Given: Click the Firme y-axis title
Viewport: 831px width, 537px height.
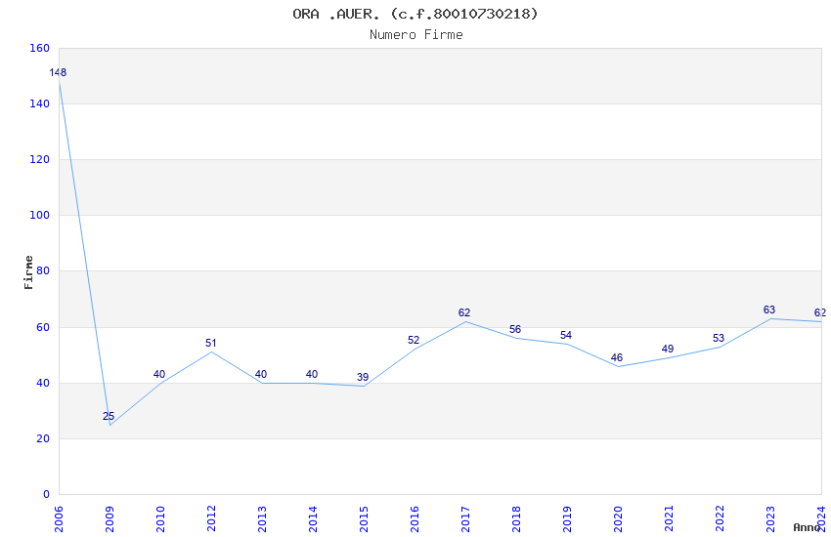Looking at the screenshot, I should click(28, 272).
